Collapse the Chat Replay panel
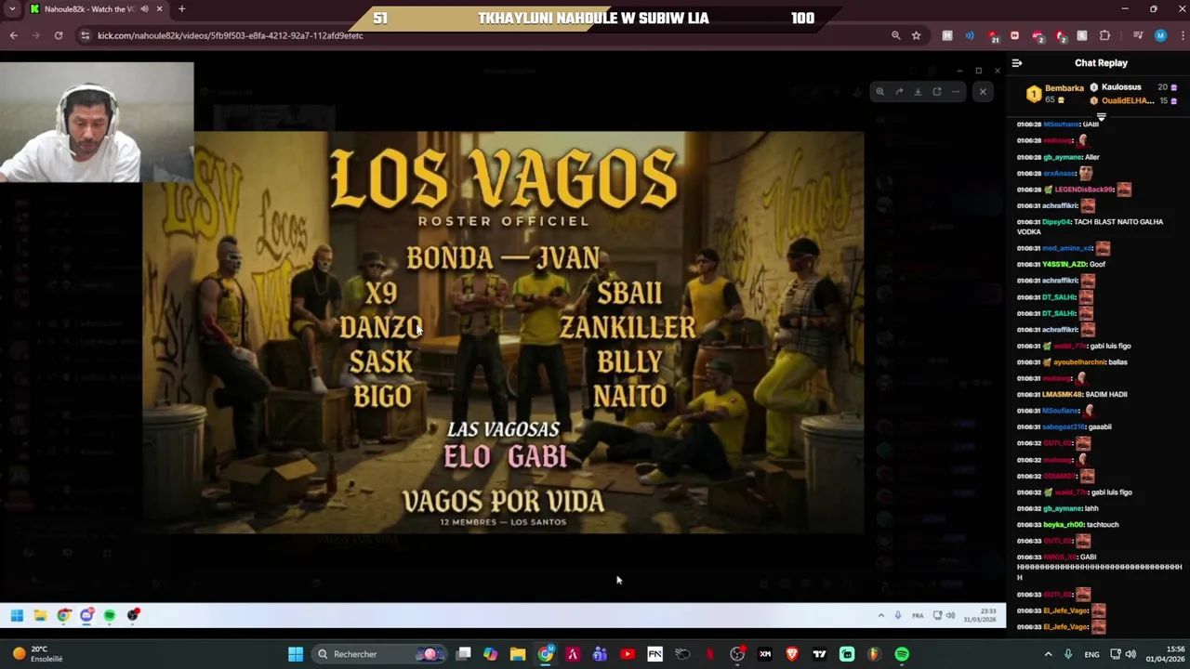1190x669 pixels. 1017,63
